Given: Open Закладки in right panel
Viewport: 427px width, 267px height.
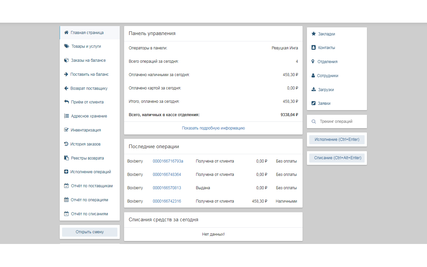Looking at the screenshot, I should pyautogui.click(x=337, y=34).
